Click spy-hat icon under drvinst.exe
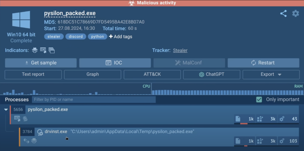This screenshot has width=304, height=151. 34,141
